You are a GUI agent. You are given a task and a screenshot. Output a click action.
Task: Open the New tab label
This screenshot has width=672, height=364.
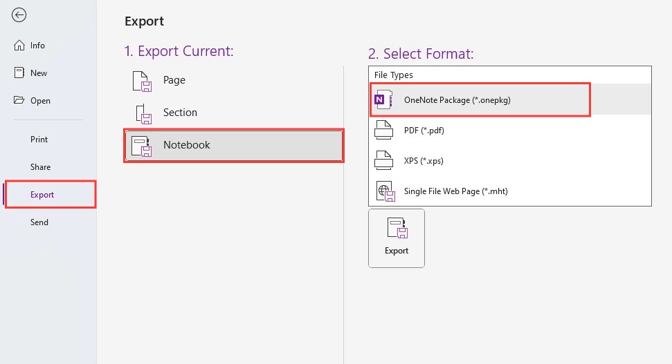(39, 73)
